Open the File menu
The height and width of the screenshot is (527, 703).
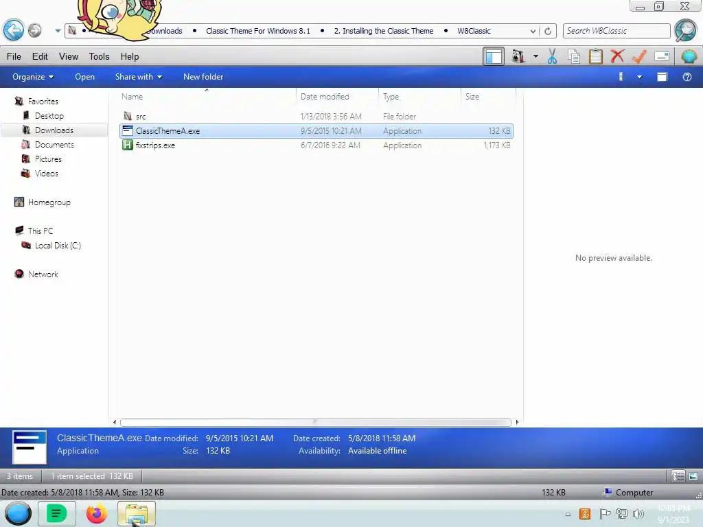[x=14, y=56]
